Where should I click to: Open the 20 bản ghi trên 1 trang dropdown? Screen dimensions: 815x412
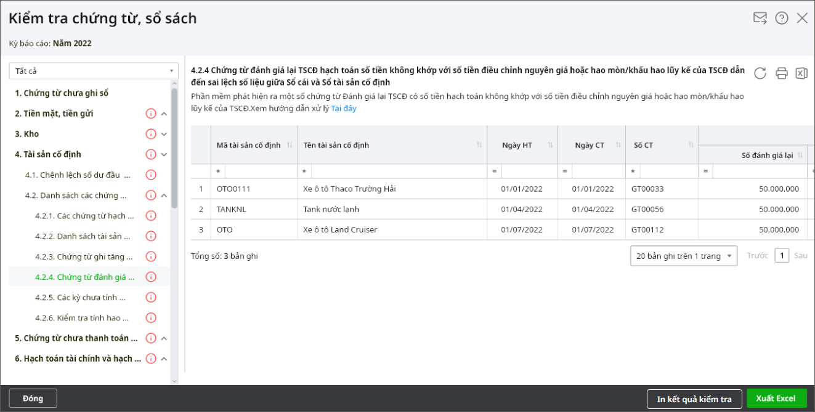683,256
